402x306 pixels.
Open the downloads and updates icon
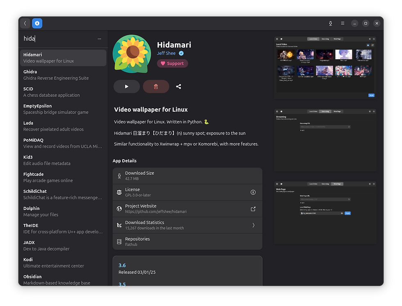[x=331, y=23]
